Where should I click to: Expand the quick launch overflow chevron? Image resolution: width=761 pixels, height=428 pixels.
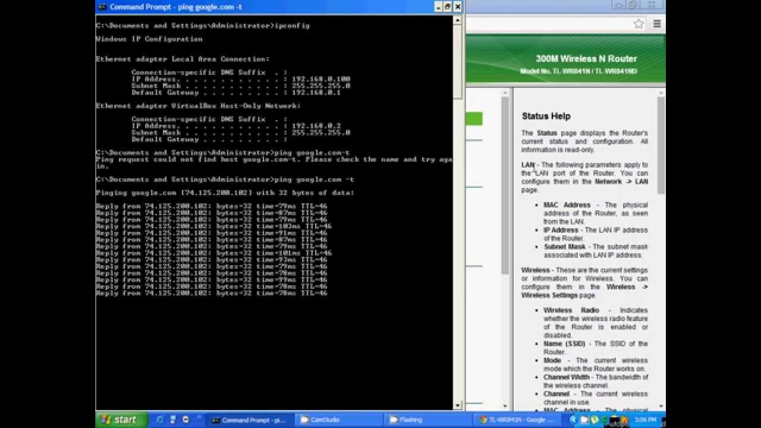tap(199, 418)
